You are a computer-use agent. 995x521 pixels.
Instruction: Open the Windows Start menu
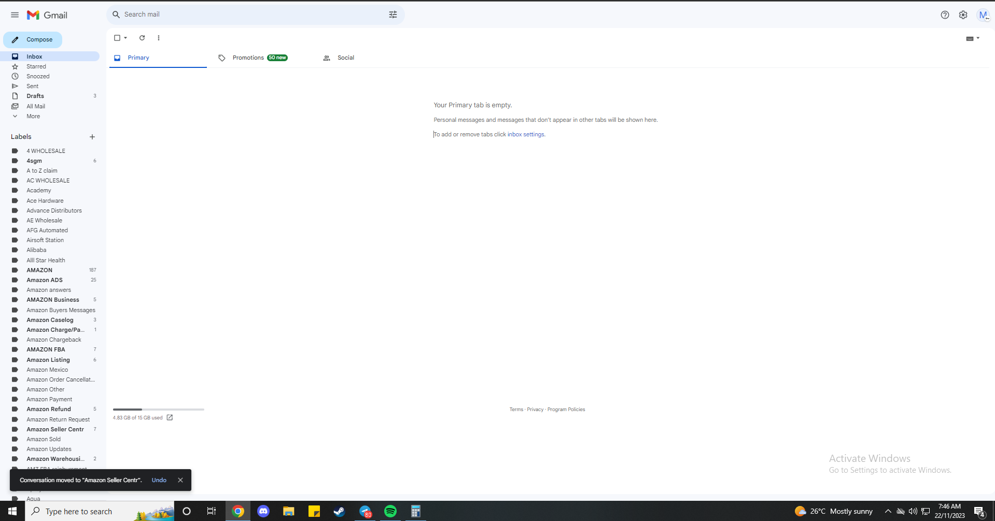click(12, 511)
